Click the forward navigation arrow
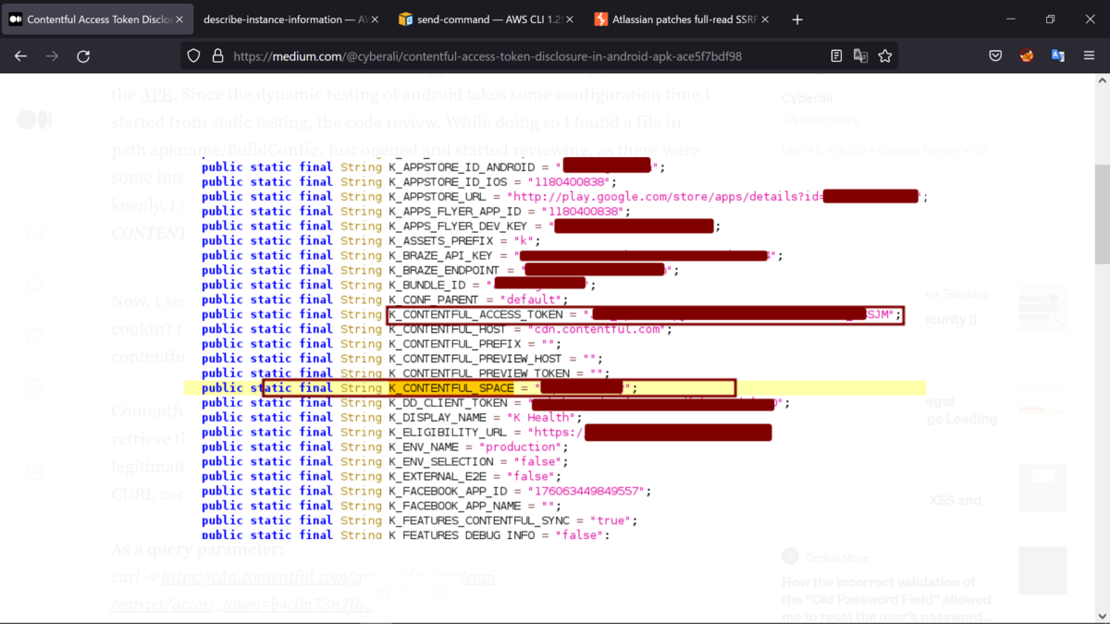 pos(52,55)
